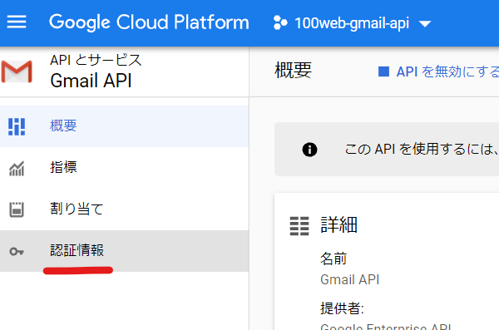Open 認証情報 credentials page
This screenshot has height=330, width=499.
coord(124,251)
